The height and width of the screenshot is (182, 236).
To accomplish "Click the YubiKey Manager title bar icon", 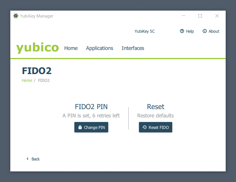I will pos(16,16).
